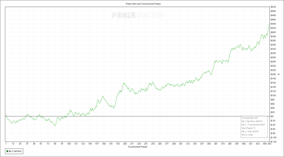Click the '13' x-axis tick label
This screenshot has height=157, width=284.
tap(13, 144)
